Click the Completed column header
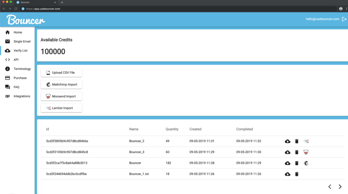This screenshot has height=194, width=348. [244, 129]
